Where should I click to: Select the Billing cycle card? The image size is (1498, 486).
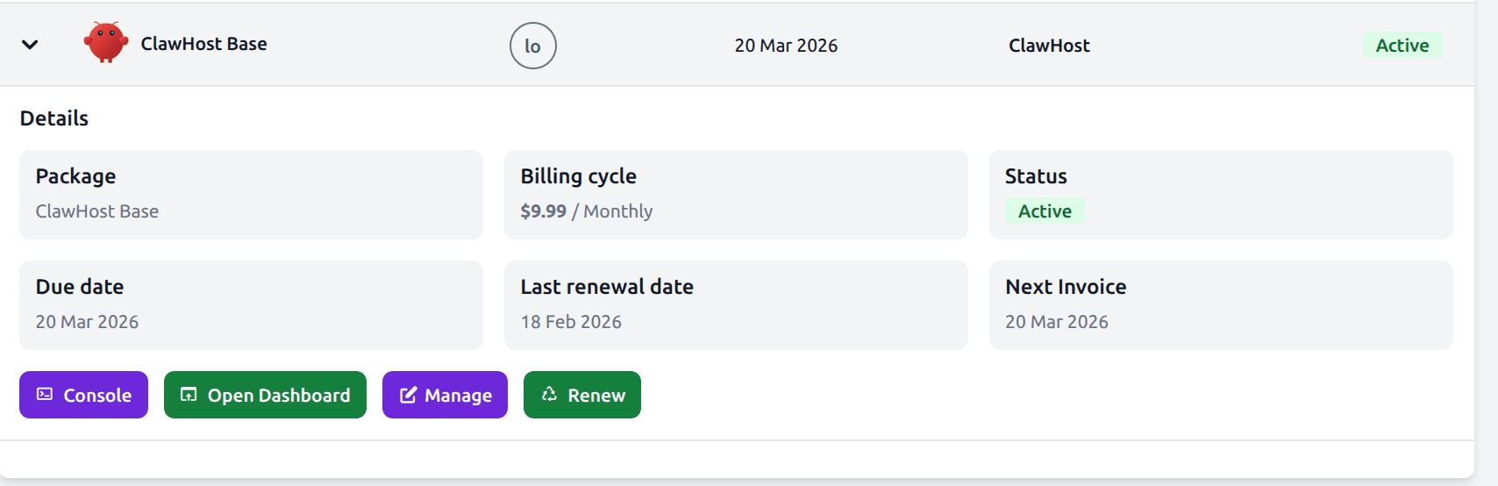coord(735,195)
